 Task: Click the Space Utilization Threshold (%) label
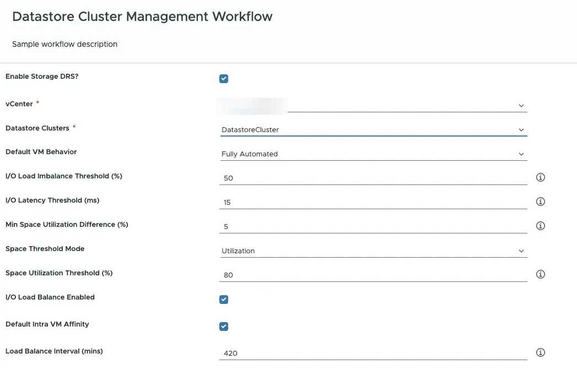pyautogui.click(x=59, y=273)
